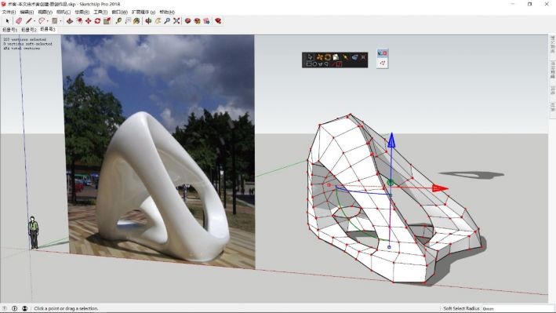Activate the Push/Pull tool
This screenshot has width=556, height=313.
pos(70,21)
